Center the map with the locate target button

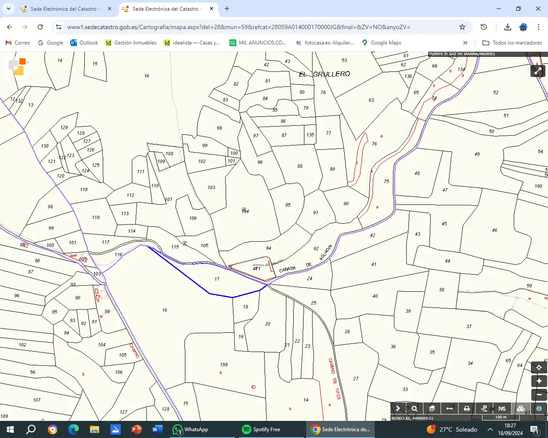click(539, 367)
